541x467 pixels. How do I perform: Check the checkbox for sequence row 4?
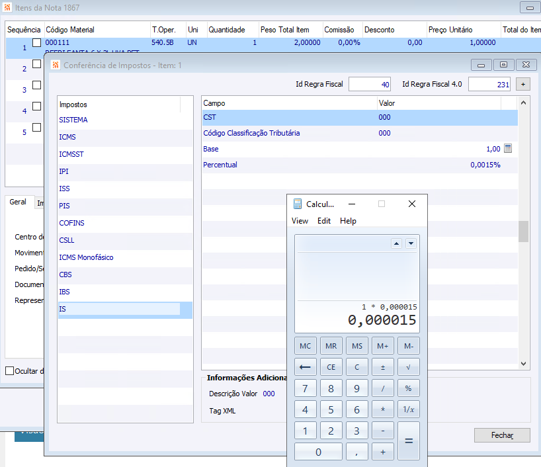[x=36, y=106]
